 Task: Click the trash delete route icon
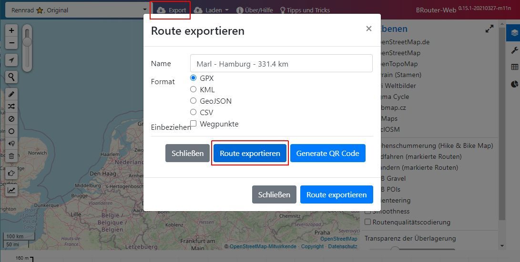tap(11, 156)
